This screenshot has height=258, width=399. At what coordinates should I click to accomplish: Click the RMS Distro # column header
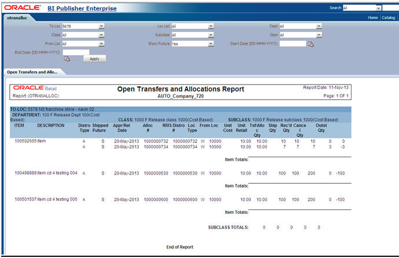174,128
